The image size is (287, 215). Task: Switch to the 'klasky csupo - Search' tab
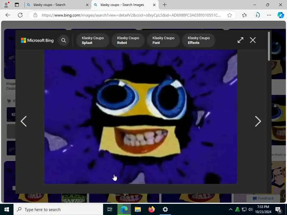point(49,5)
